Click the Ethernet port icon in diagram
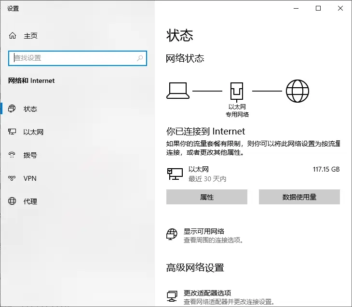 237,92
